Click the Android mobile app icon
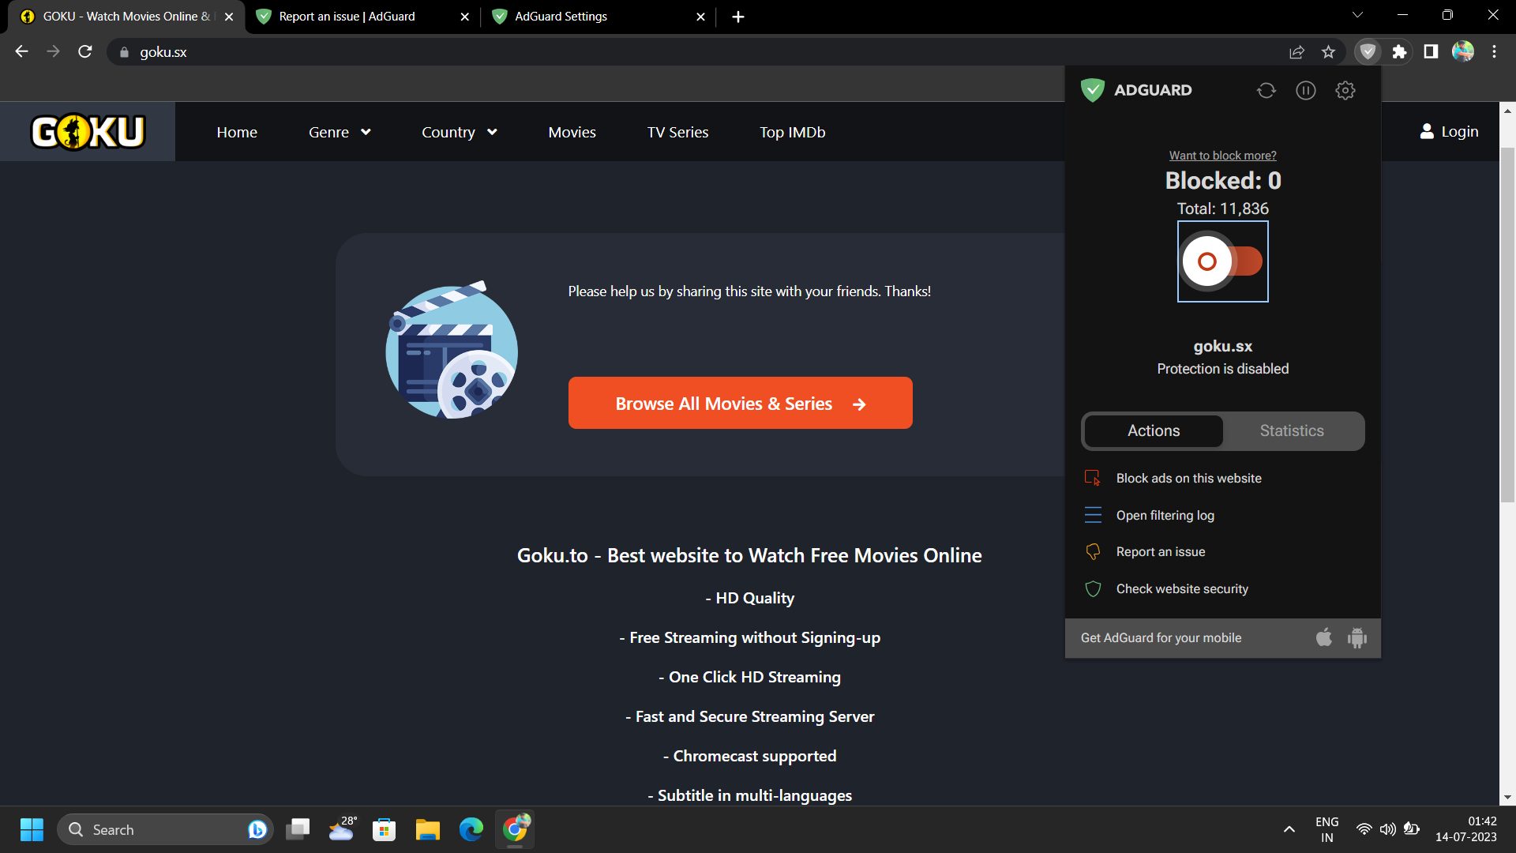 (1357, 637)
